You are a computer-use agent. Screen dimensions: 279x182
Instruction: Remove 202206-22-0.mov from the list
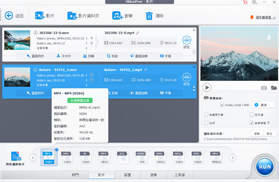tap(194, 30)
